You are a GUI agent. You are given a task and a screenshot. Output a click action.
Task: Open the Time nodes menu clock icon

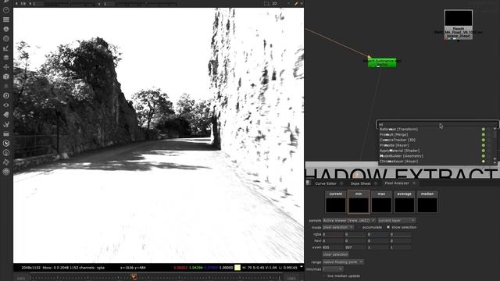[6, 10]
